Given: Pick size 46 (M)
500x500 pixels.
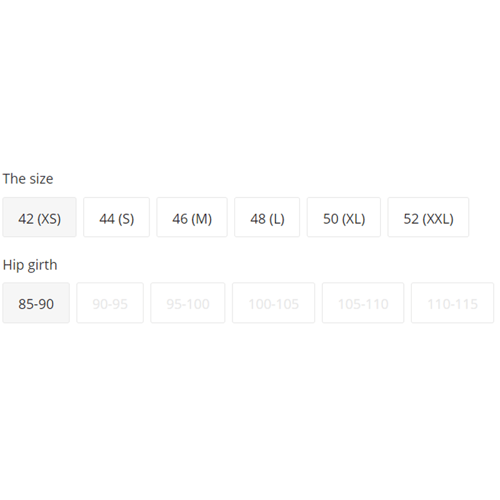Looking at the screenshot, I should (x=192, y=217).
